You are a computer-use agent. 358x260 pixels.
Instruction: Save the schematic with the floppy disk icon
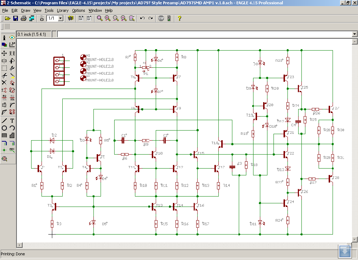[15, 18]
